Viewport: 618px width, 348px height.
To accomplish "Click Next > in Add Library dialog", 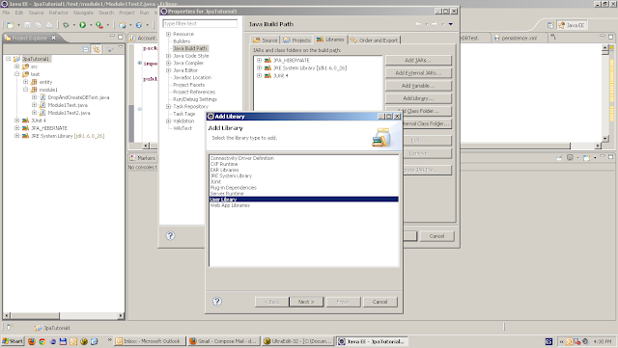I will pos(306,302).
